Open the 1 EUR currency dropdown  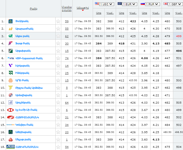(x=130, y=4)
